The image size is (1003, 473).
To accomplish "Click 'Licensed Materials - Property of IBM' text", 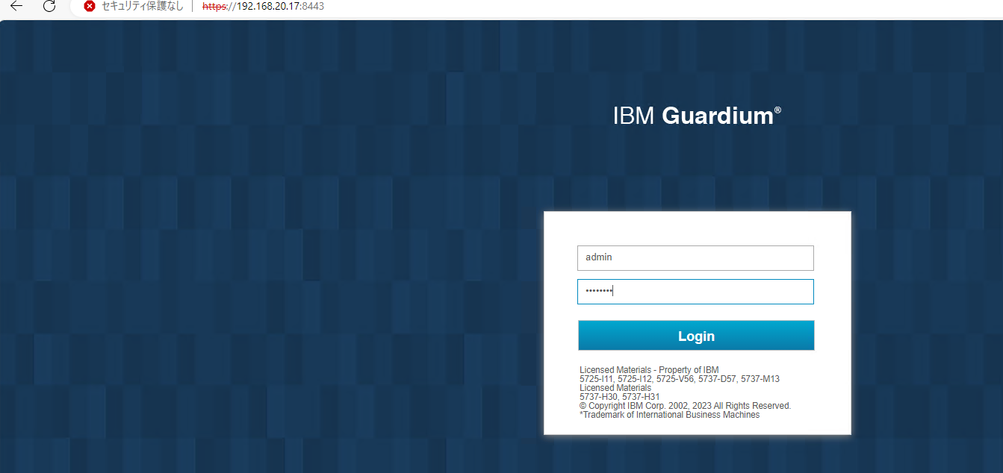I will [649, 370].
